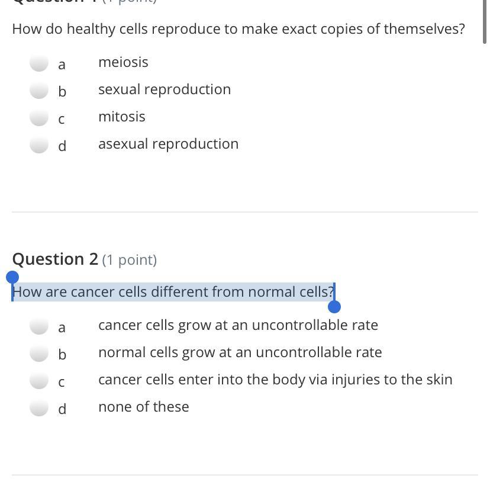
Task: Select cancer cells grow uncontrollably radio option
Action: click(x=39, y=325)
